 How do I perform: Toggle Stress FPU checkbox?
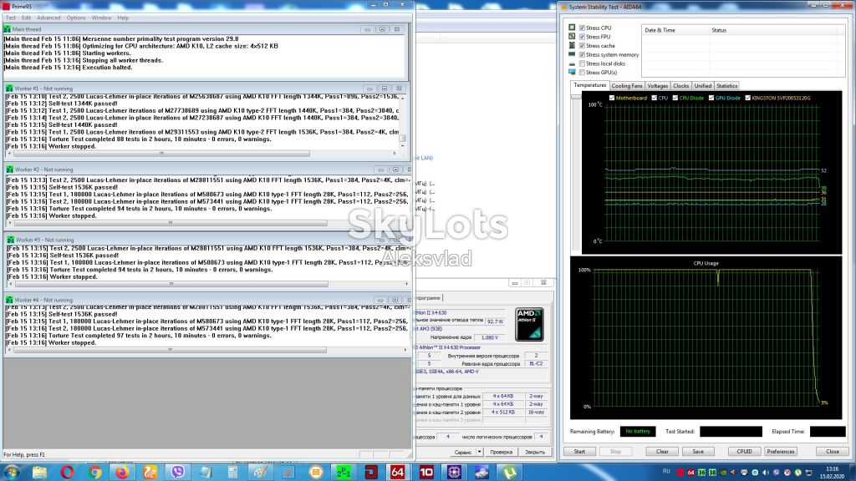(x=582, y=37)
